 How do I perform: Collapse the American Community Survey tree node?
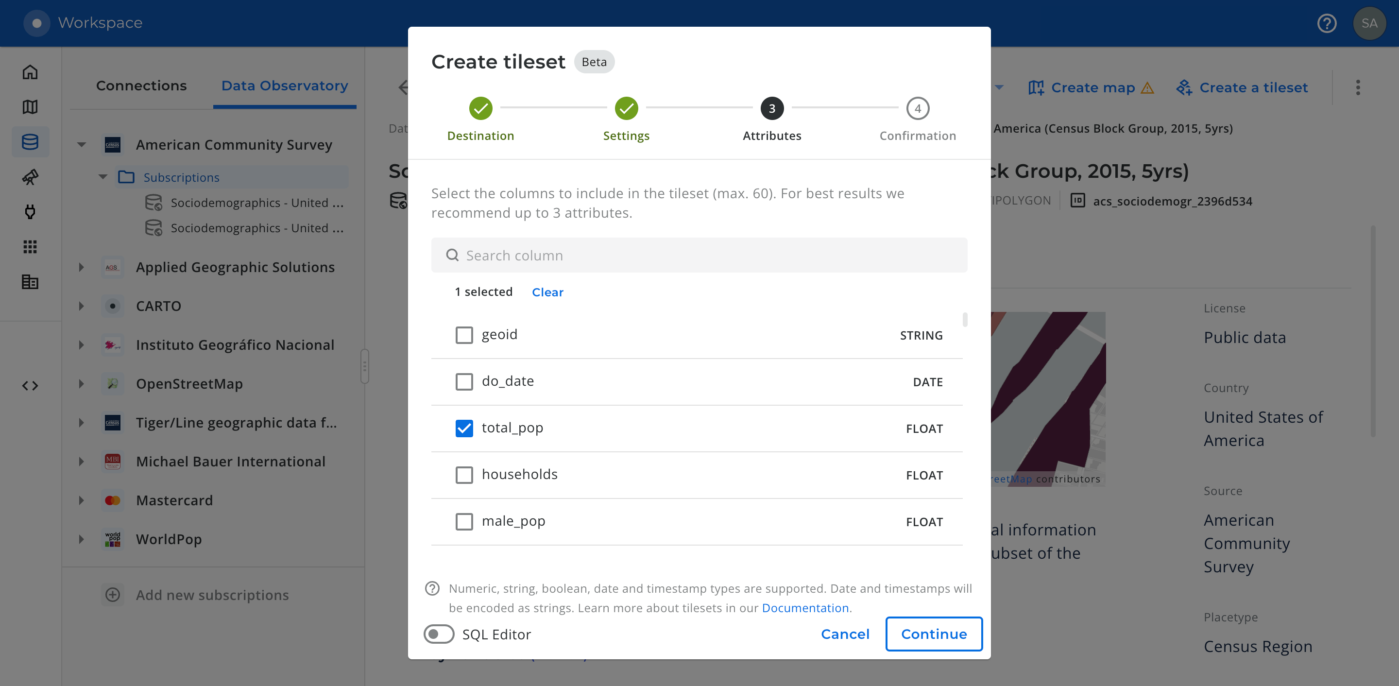click(82, 145)
